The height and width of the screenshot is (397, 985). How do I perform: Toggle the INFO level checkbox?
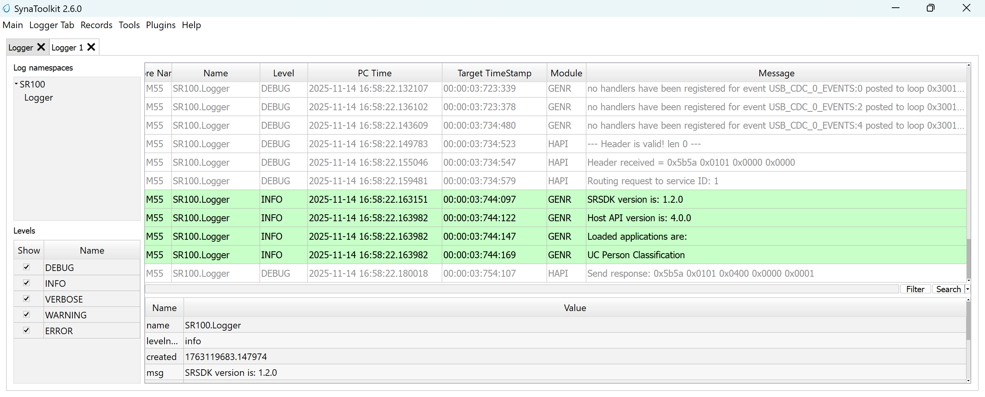[x=27, y=283]
